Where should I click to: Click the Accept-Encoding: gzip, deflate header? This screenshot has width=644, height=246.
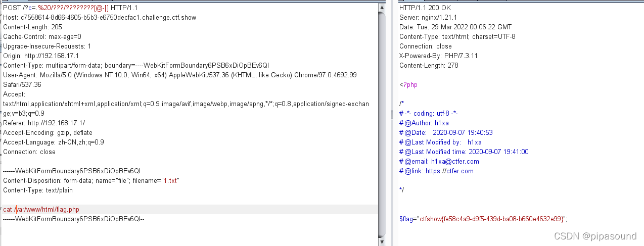48,133
